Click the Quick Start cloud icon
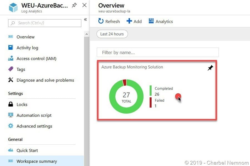Image resolution: width=250 pixels, height=166 pixels. tap(11, 150)
